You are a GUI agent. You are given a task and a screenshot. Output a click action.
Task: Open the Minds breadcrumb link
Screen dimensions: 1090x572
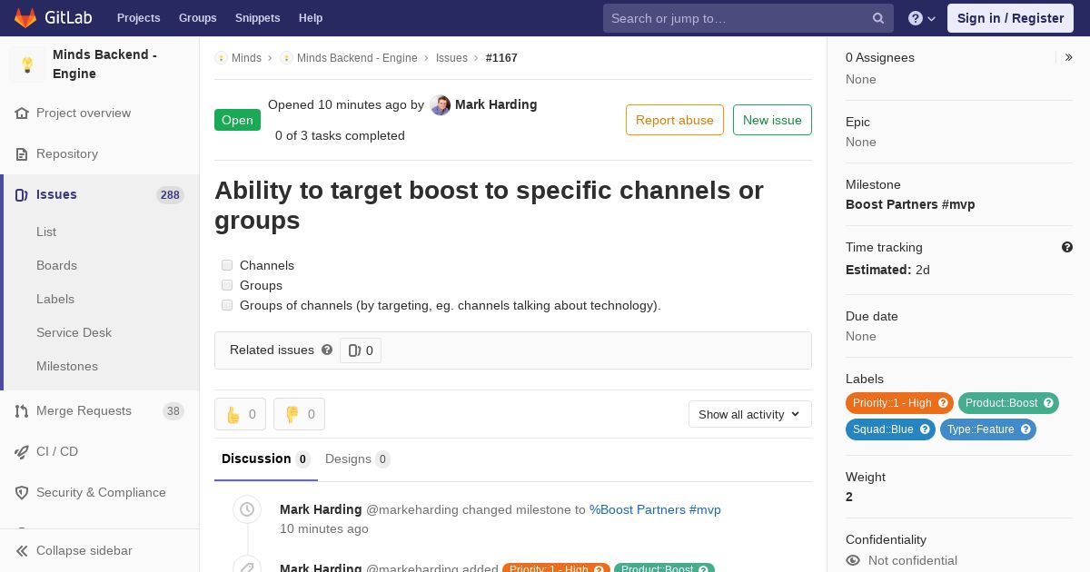pos(246,58)
